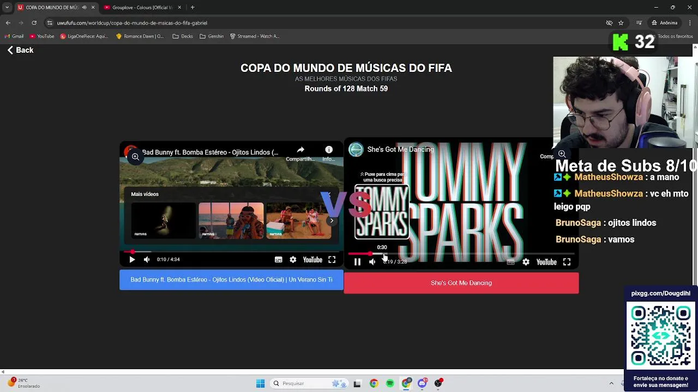Switch to the Grouplove Colours tab

click(x=142, y=8)
